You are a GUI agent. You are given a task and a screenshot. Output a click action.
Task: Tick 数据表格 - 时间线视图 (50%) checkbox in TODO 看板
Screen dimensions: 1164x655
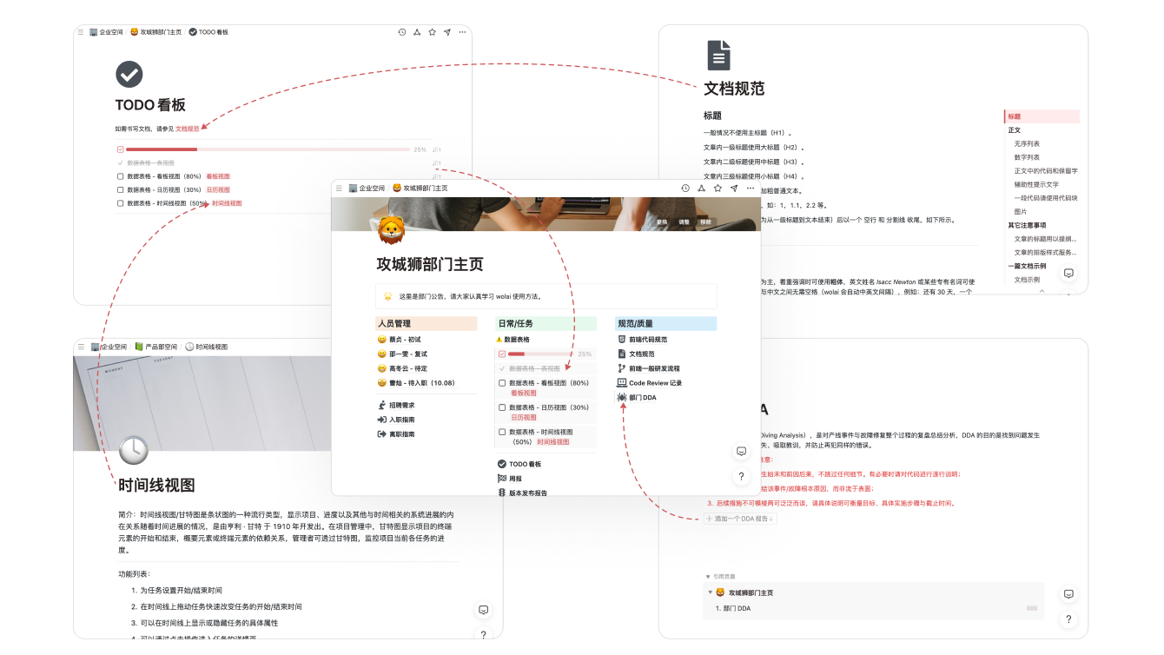coord(121,203)
